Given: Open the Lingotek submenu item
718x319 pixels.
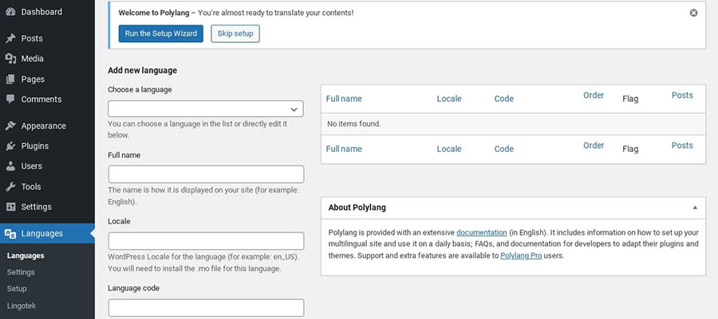Looking at the screenshot, I should pyautogui.click(x=22, y=305).
